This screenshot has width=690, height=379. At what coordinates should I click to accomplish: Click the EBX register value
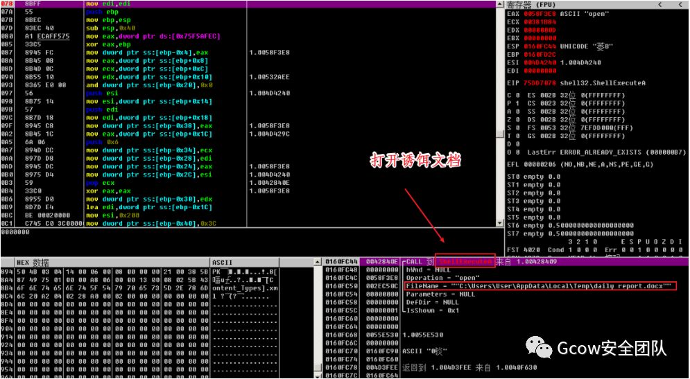(540, 38)
